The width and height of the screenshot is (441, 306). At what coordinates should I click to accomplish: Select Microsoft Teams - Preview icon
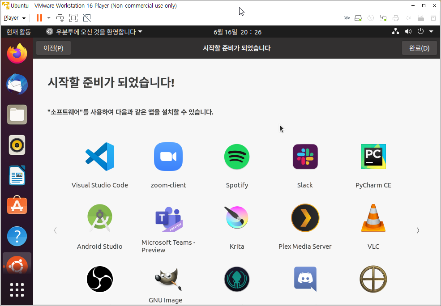(x=169, y=219)
